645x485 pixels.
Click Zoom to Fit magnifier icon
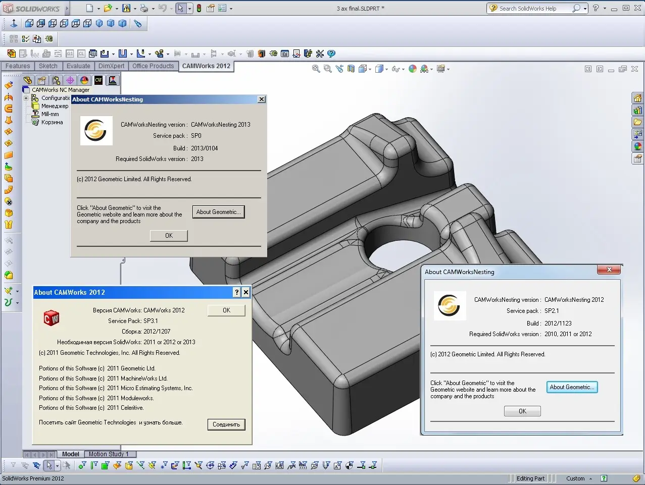click(x=316, y=69)
